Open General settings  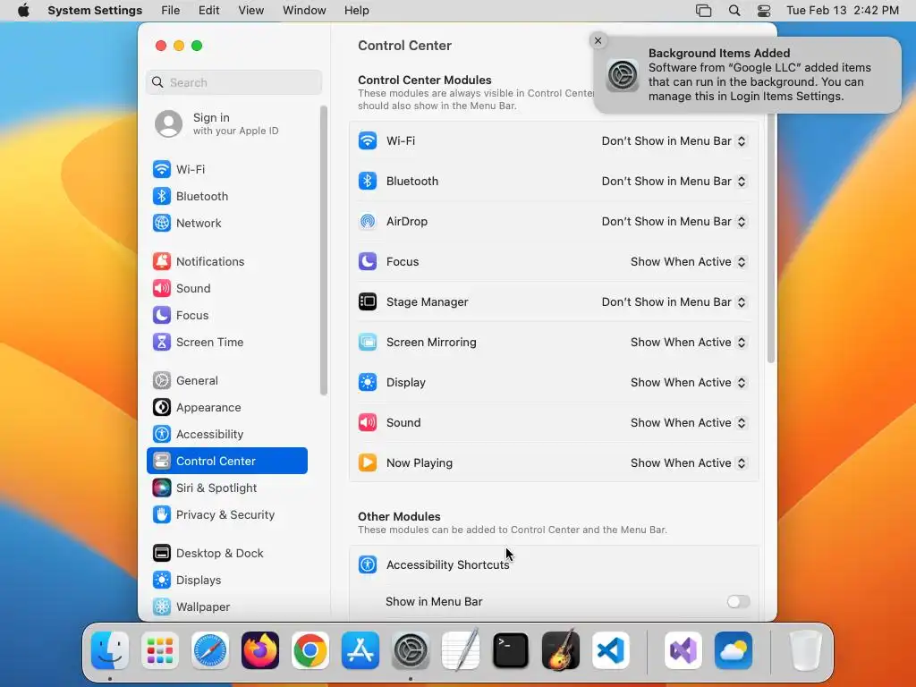(226, 381)
